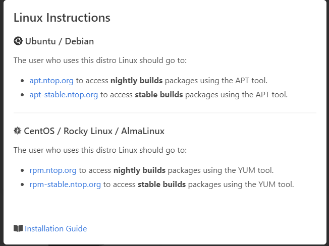Click the Linux Instructions heading
The width and height of the screenshot is (329, 246).
click(x=62, y=18)
